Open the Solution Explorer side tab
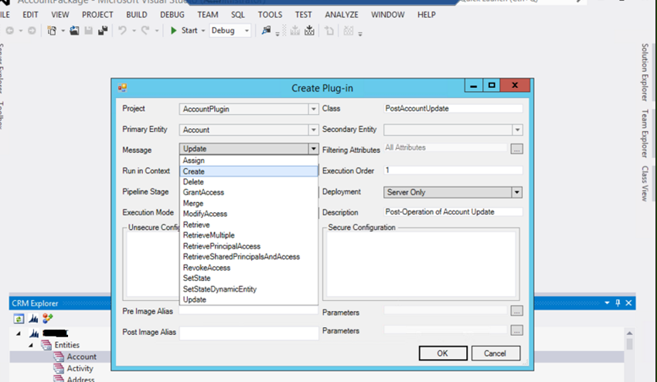 (x=645, y=72)
